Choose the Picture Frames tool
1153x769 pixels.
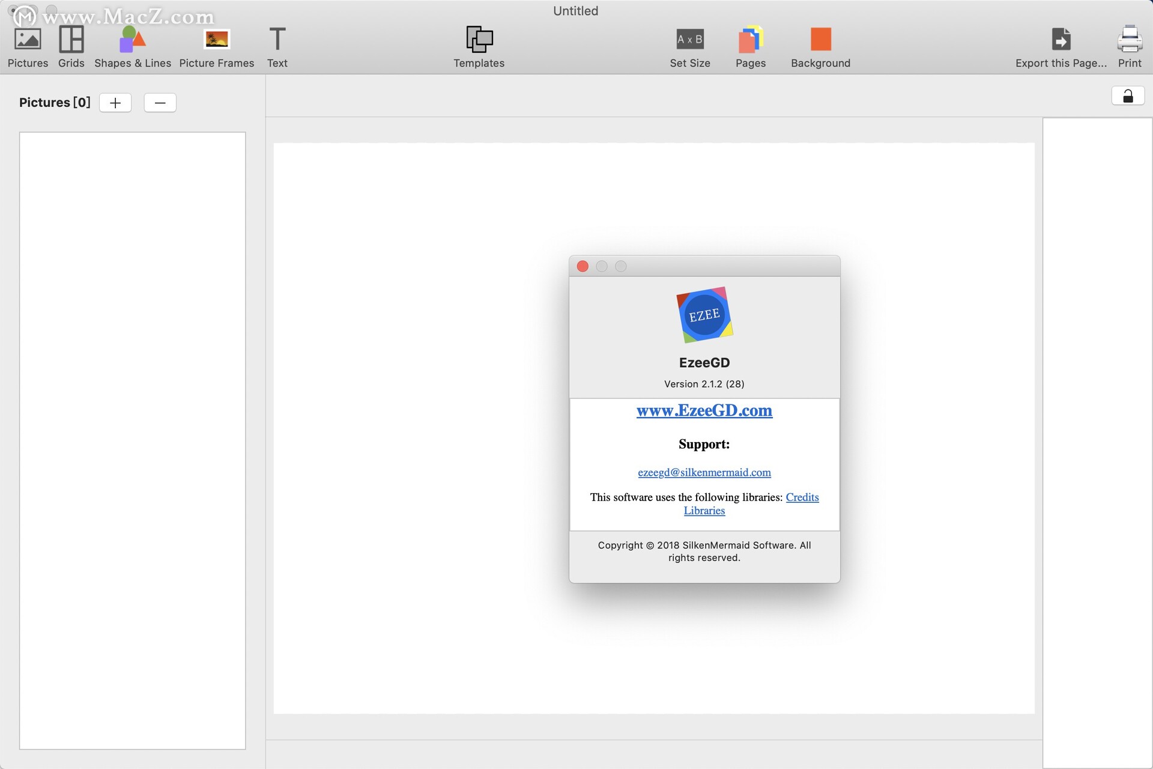216,47
